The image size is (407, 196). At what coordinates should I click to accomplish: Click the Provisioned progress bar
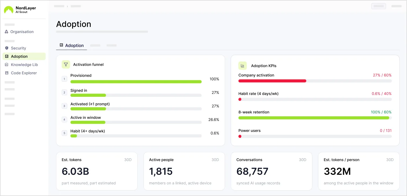tap(136, 82)
